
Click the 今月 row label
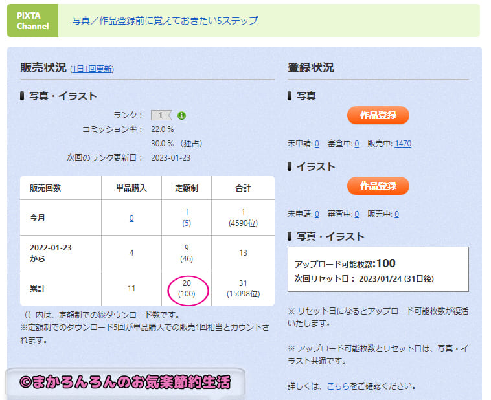[38, 218]
